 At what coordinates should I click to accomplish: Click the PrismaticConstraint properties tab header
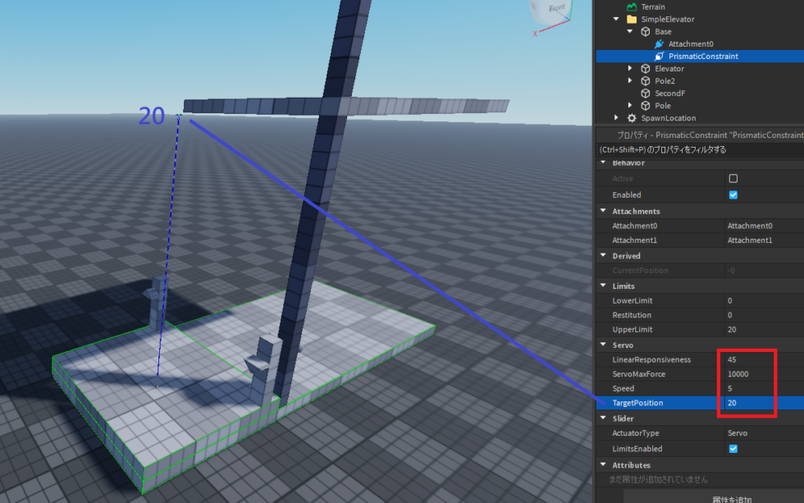[x=697, y=135]
